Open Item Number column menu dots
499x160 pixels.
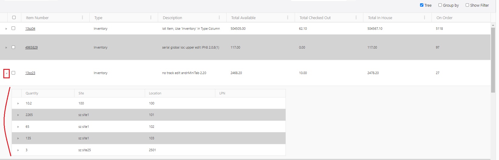click(x=82, y=18)
